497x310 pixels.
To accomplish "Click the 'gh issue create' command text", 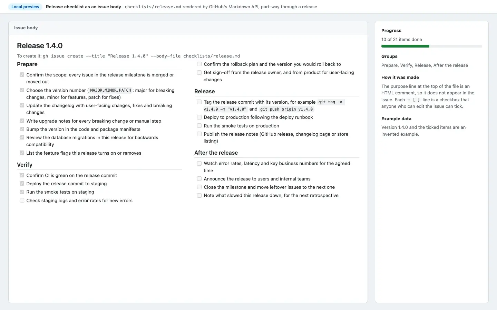I will pos(141,56).
